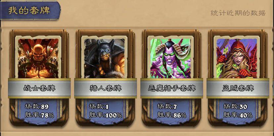Open the 战士套牌 name banner

click(39, 88)
